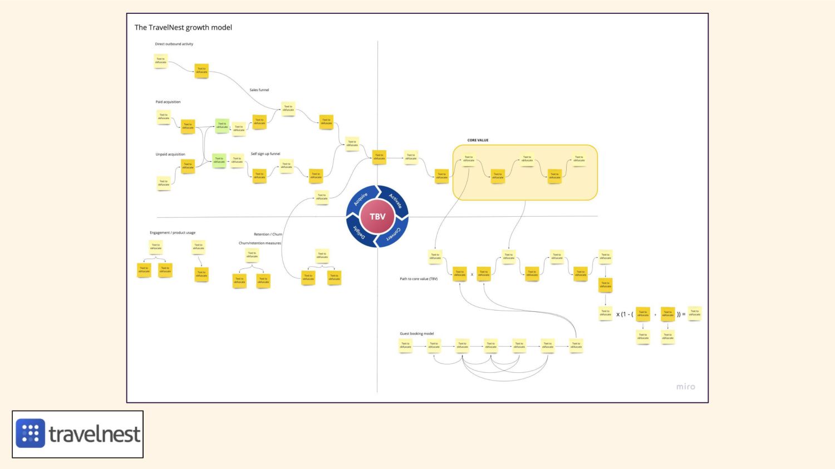Select the 'Engagement / product usage' label
The image size is (835, 469).
173,233
